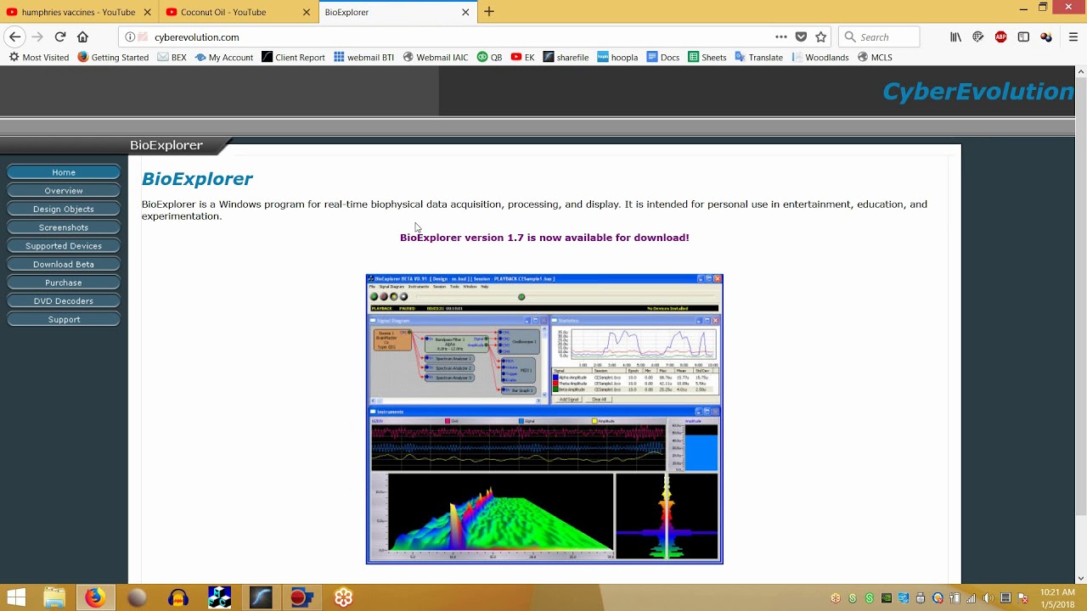The image size is (1087, 611).
Task: Click the globe-with-pencil extension icon
Action: [x=978, y=37]
